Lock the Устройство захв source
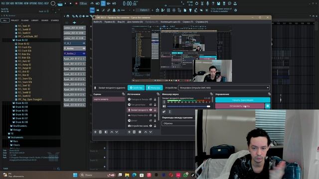The image size is (319, 179). point(155,126)
